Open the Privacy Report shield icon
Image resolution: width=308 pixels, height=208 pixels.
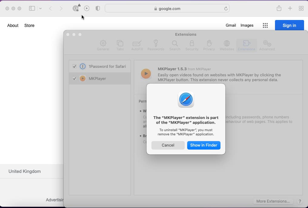pos(98,8)
